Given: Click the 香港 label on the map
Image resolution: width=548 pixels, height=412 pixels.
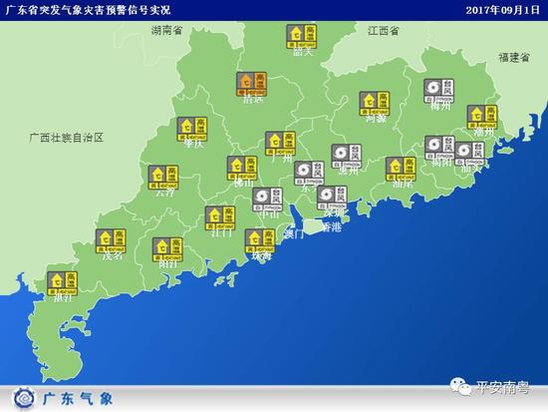Looking at the screenshot, I should 332,227.
